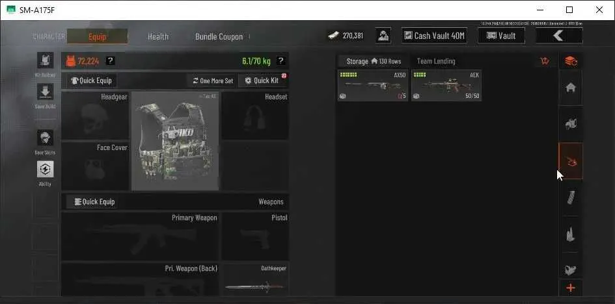Select the orange stack category icon
The height and width of the screenshot is (304, 615).
pyautogui.click(x=571, y=61)
